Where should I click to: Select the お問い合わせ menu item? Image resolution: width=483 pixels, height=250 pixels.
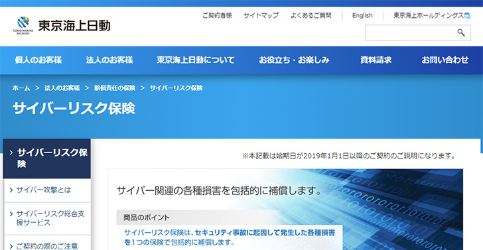(445, 60)
